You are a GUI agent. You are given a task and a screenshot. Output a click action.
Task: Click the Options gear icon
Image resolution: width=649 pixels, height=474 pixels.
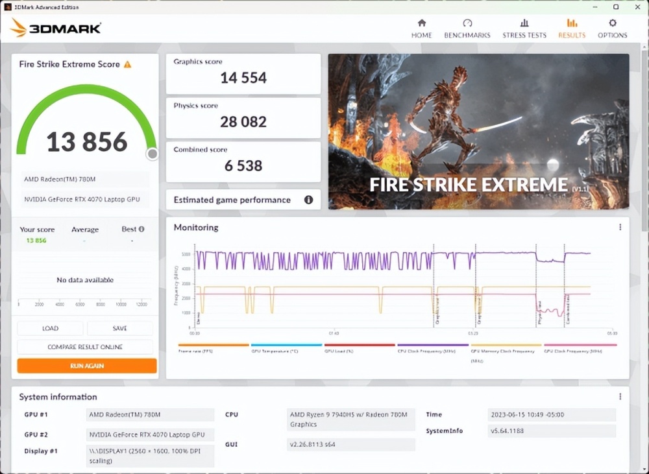click(613, 23)
